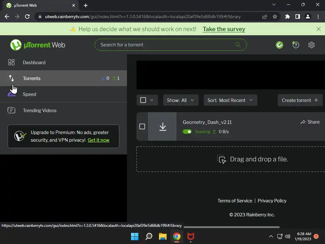Open the green status check icon in header
This screenshot has width=325, height=244.
point(279,45)
